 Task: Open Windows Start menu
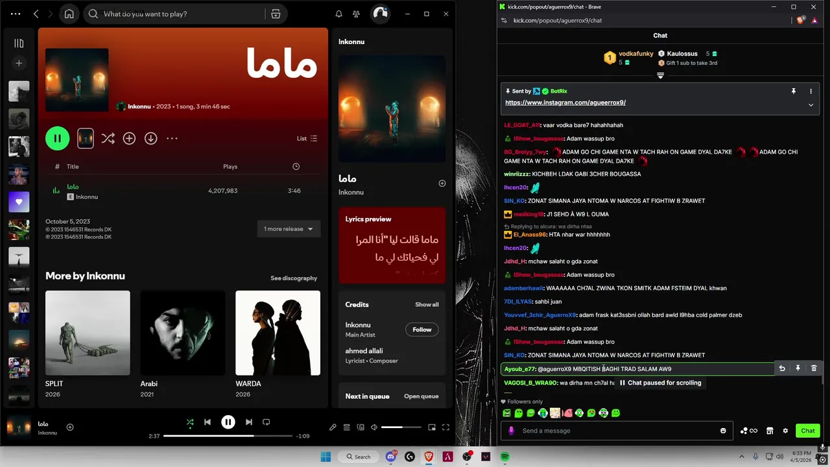[x=326, y=457]
